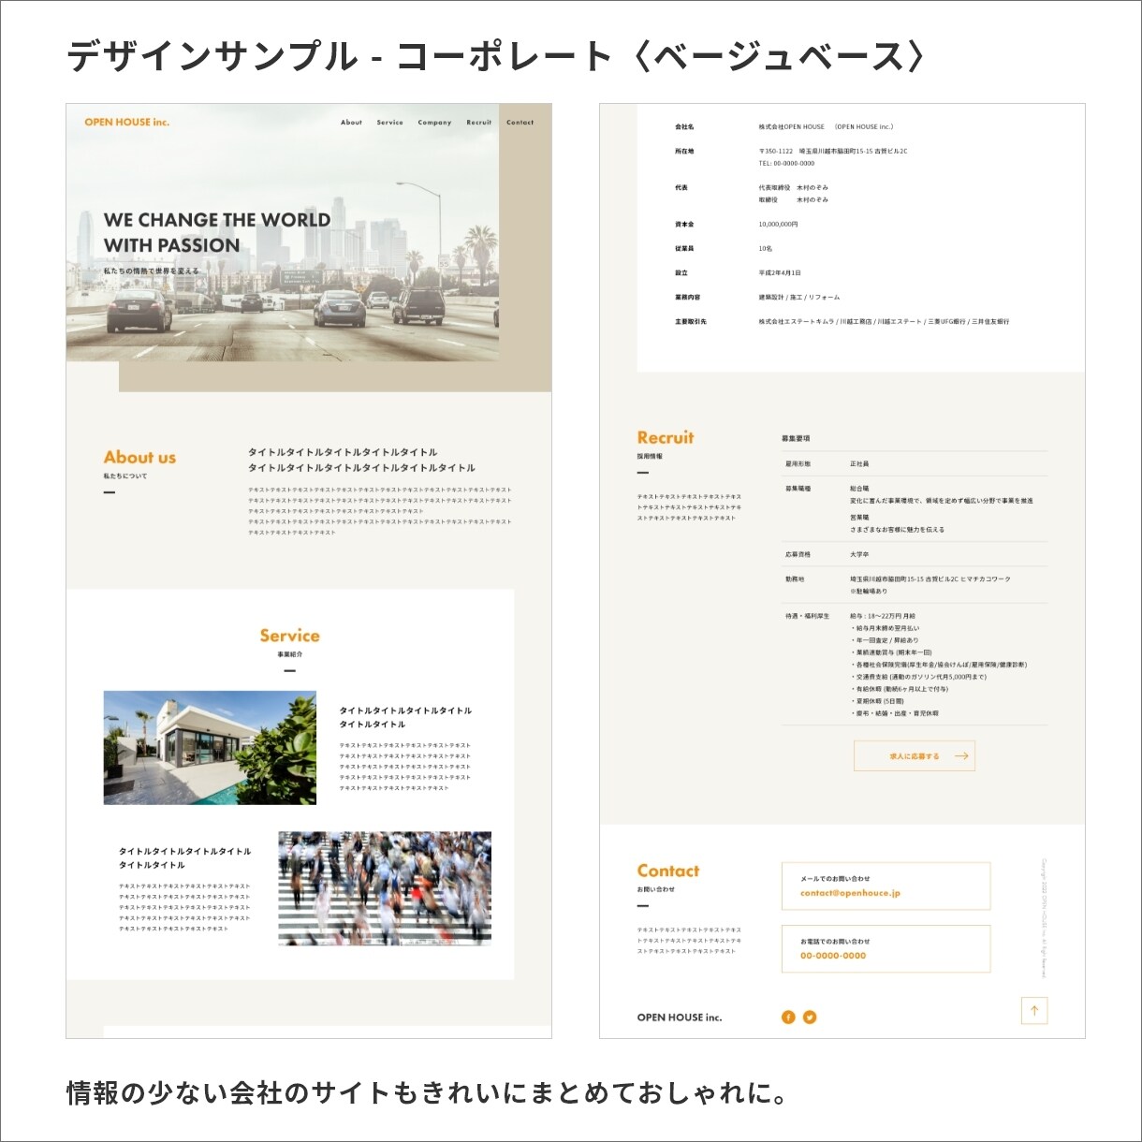Screen dimensions: 1142x1142
Task: Select Recruit in the top navigation
Action: pos(479,123)
